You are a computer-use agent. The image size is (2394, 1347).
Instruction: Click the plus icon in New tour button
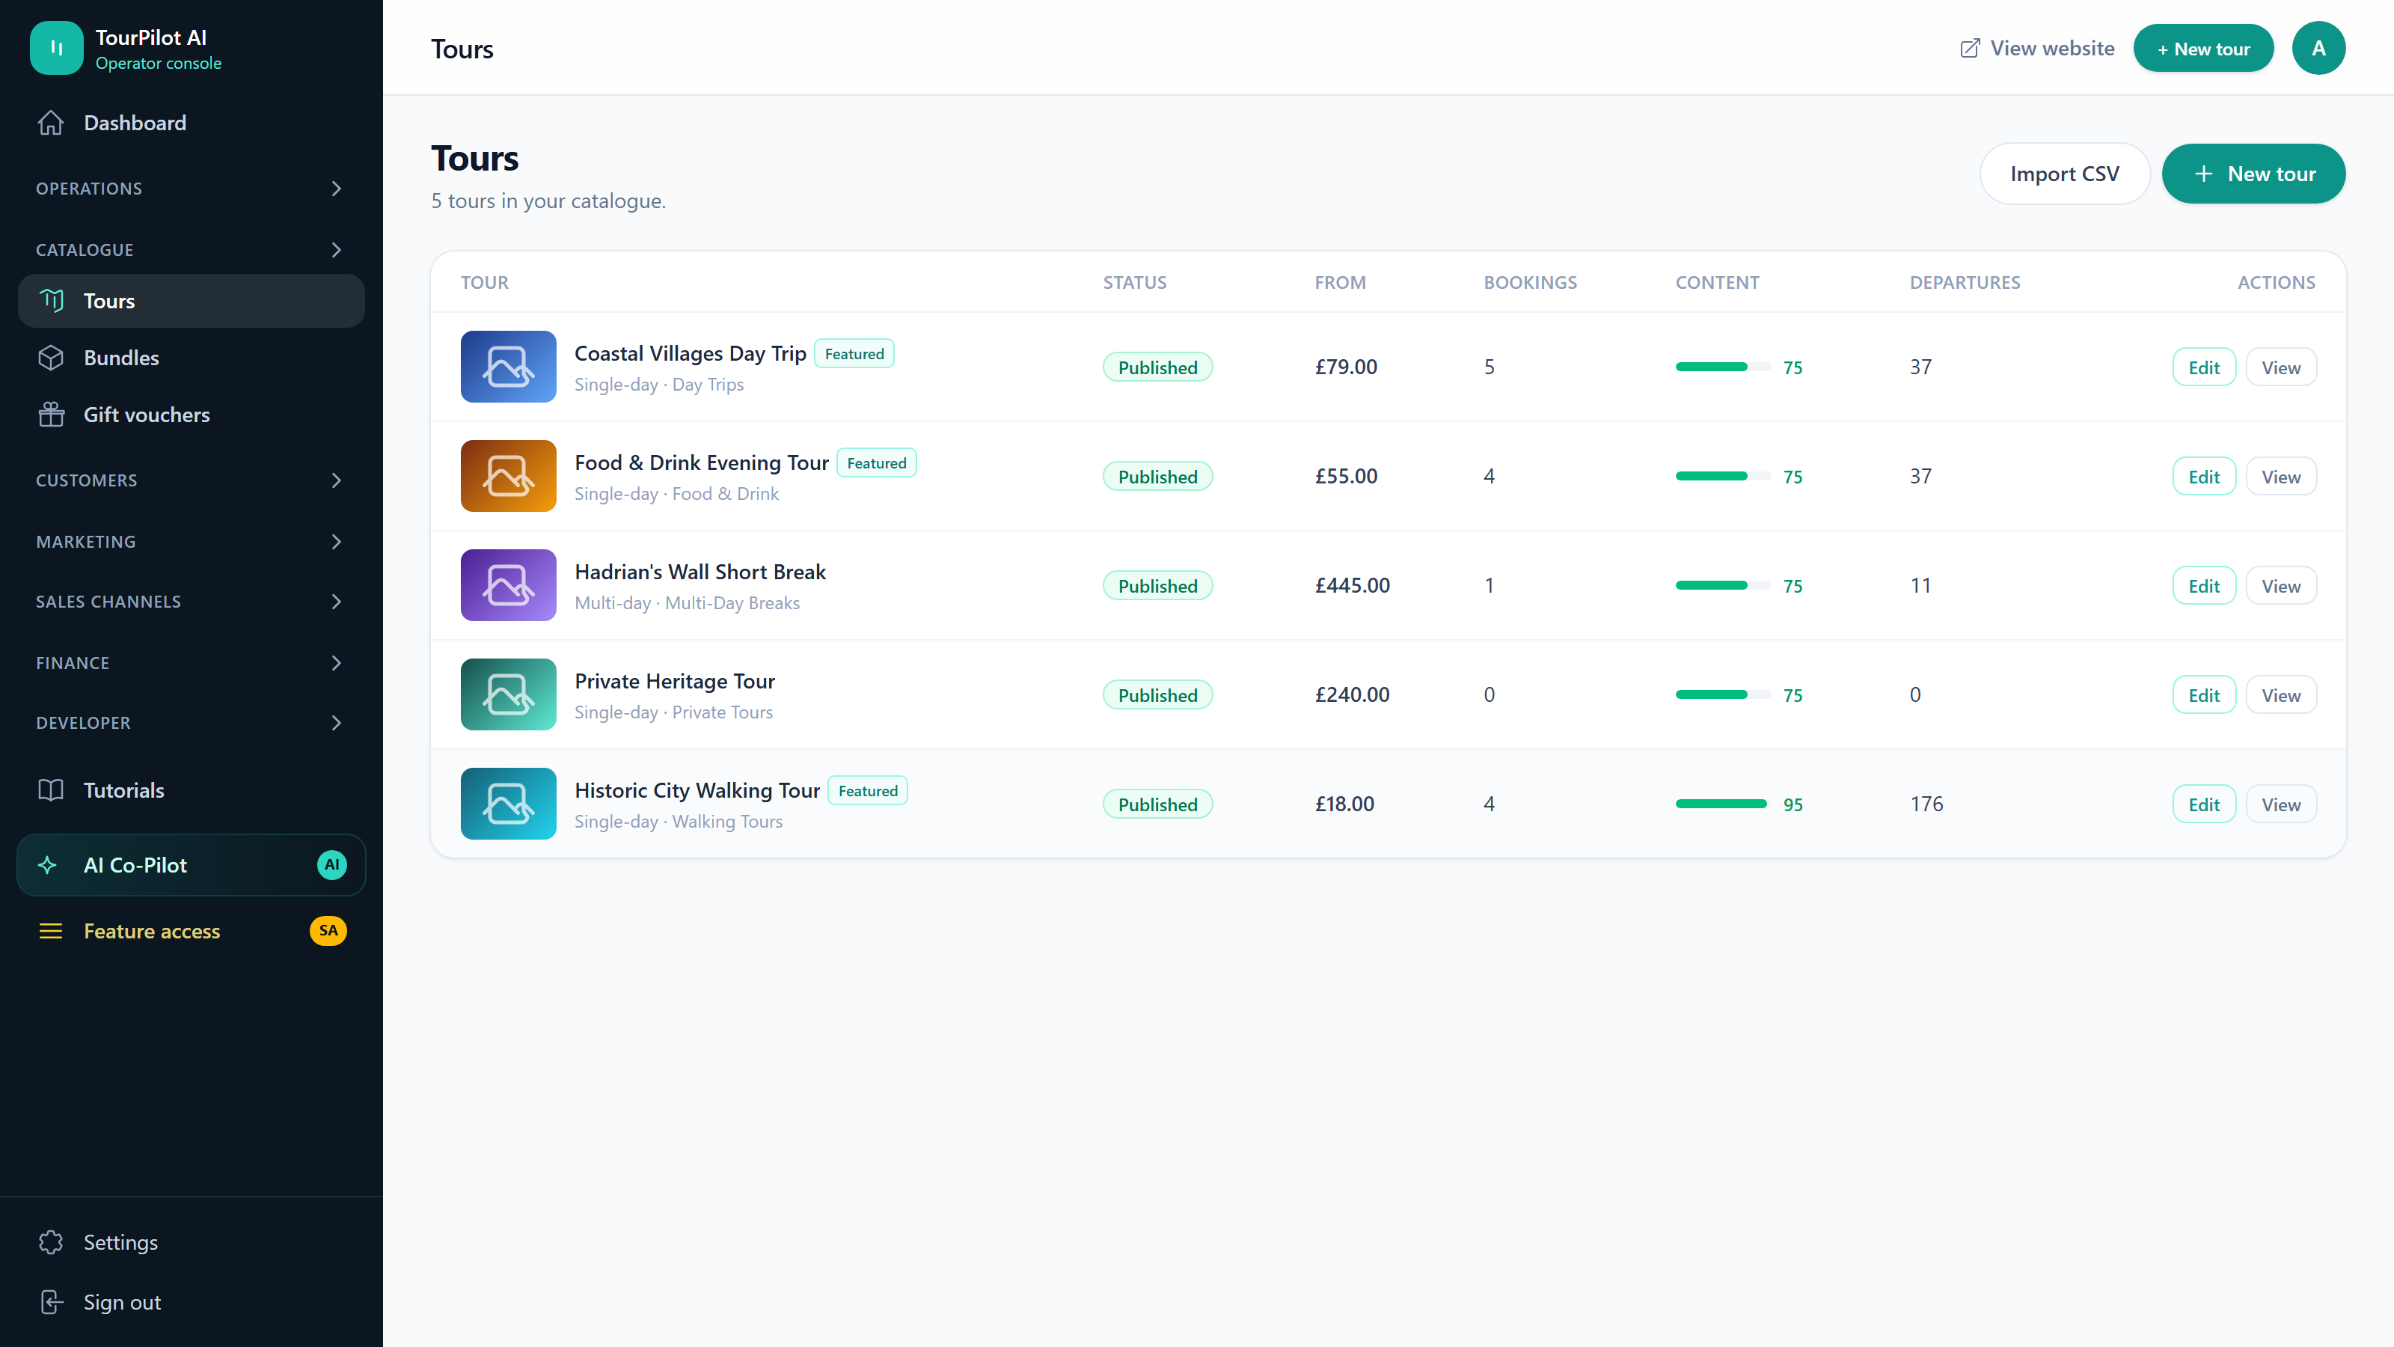[x=2203, y=174]
